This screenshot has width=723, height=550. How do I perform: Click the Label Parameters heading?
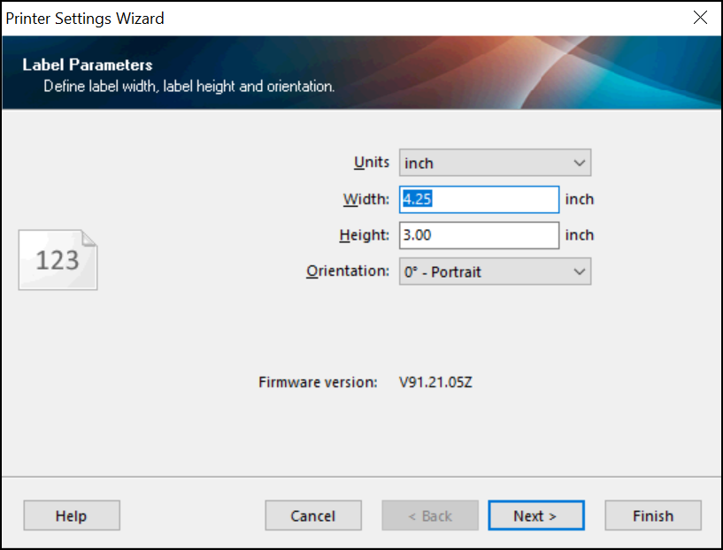pyautogui.click(x=88, y=65)
